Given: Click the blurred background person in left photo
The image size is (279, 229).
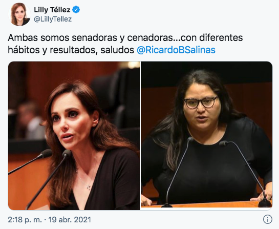Looking at the screenshot, I should pos(29,120).
